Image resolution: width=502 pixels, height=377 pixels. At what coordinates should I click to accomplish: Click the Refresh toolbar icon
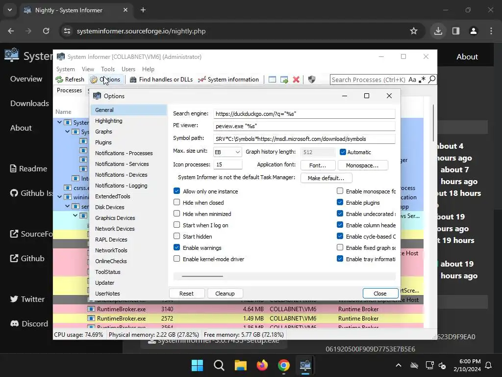coord(59,80)
